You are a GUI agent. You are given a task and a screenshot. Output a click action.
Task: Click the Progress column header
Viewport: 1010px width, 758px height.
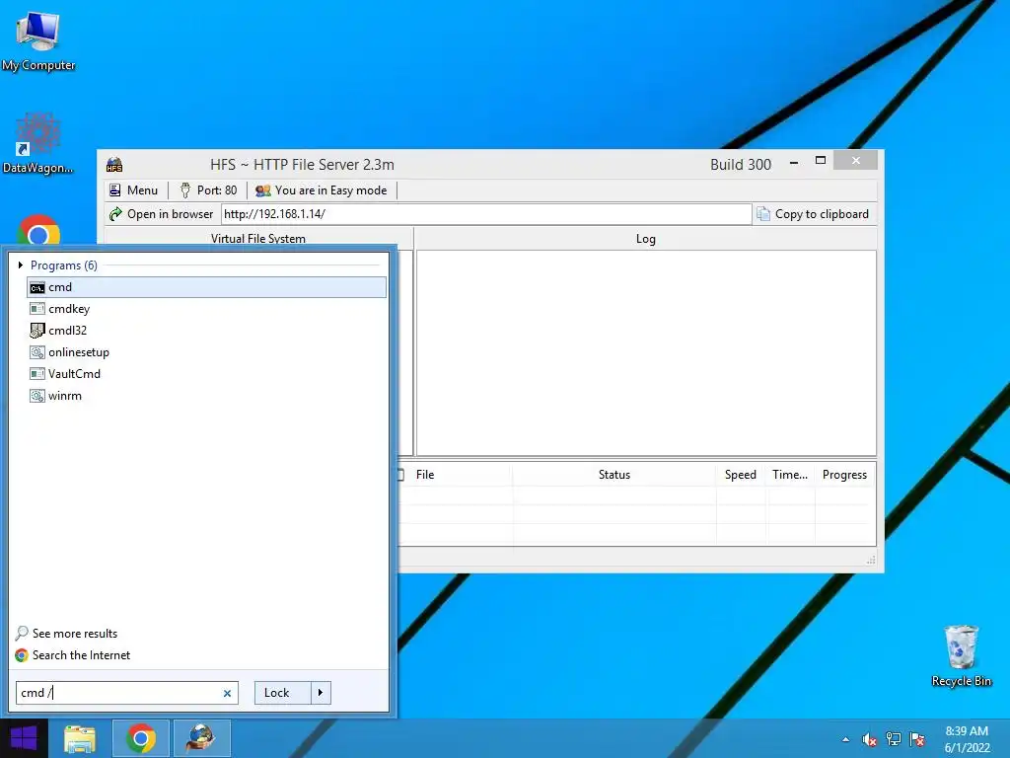844,475
